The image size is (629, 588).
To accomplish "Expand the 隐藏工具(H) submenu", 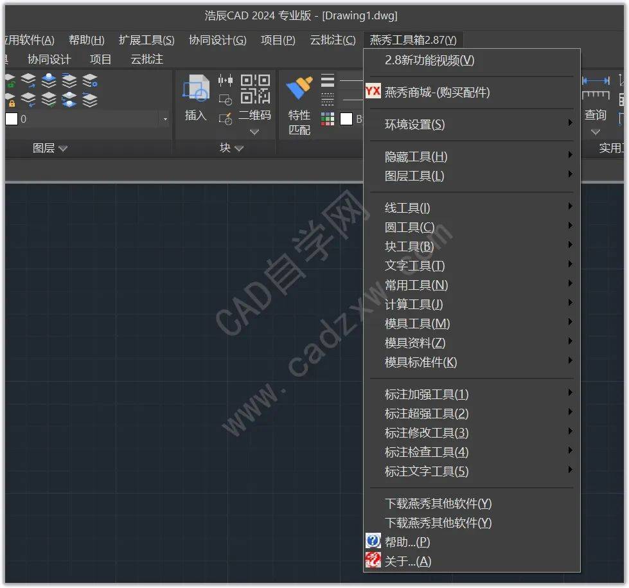I will pos(472,157).
